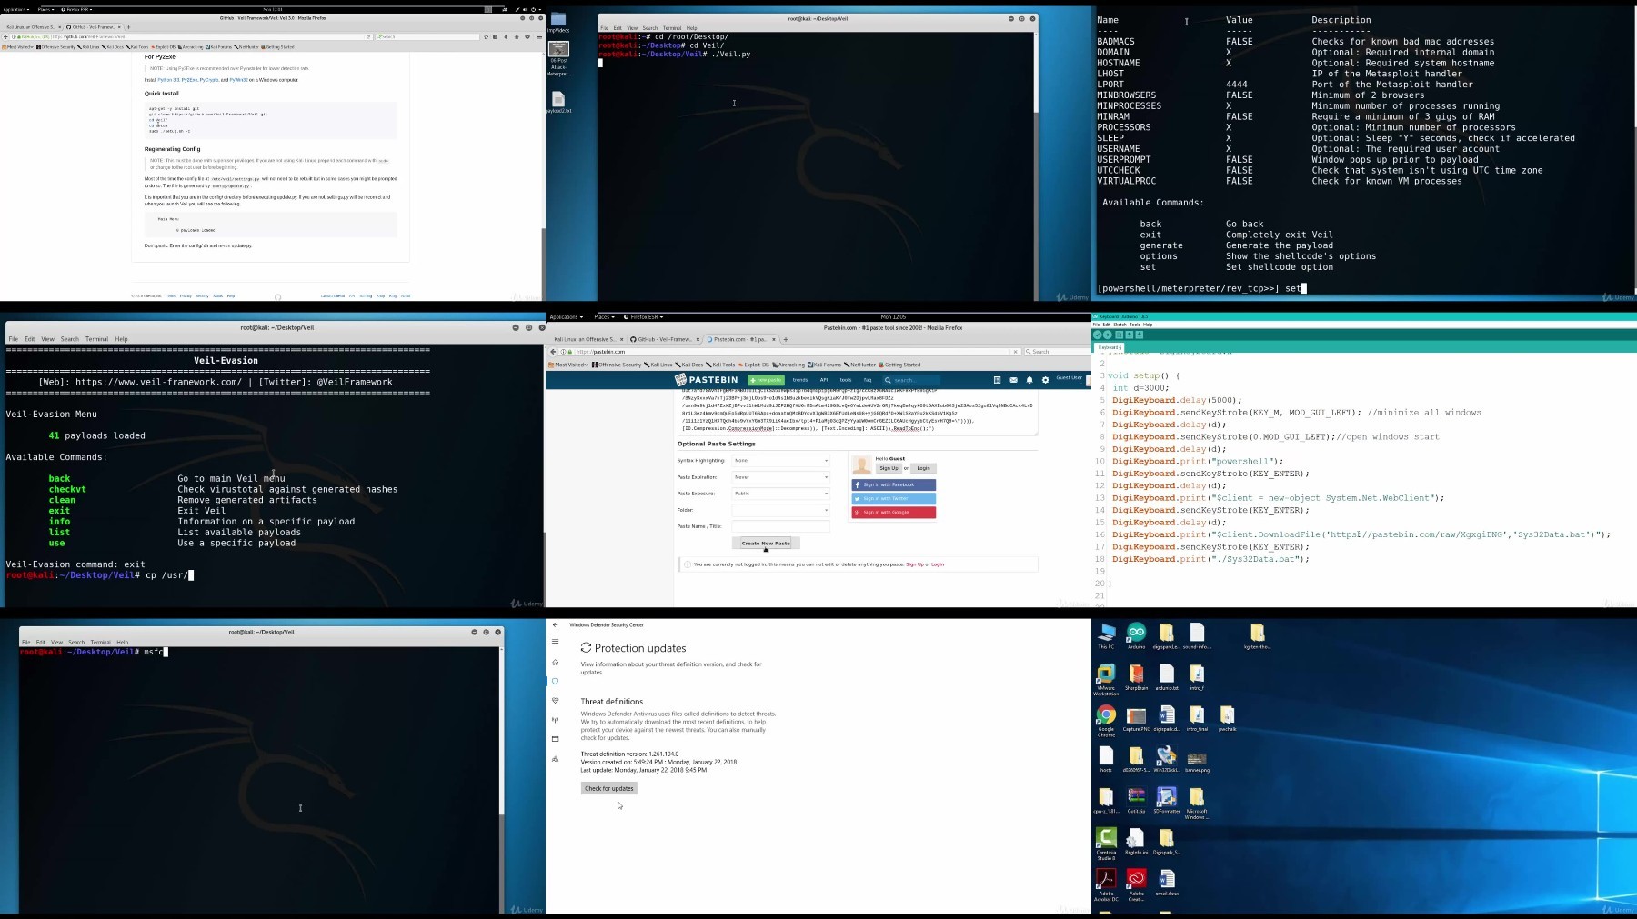Open the Sketch menu in Arduino
This screenshot has width=1637, height=919.
click(x=1120, y=325)
